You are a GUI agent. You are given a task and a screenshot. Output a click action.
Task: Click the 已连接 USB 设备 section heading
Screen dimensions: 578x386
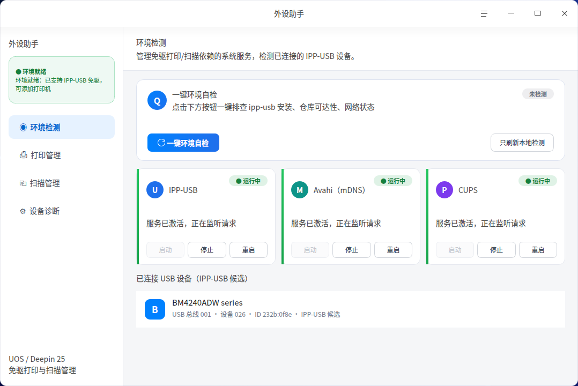[x=192, y=279]
